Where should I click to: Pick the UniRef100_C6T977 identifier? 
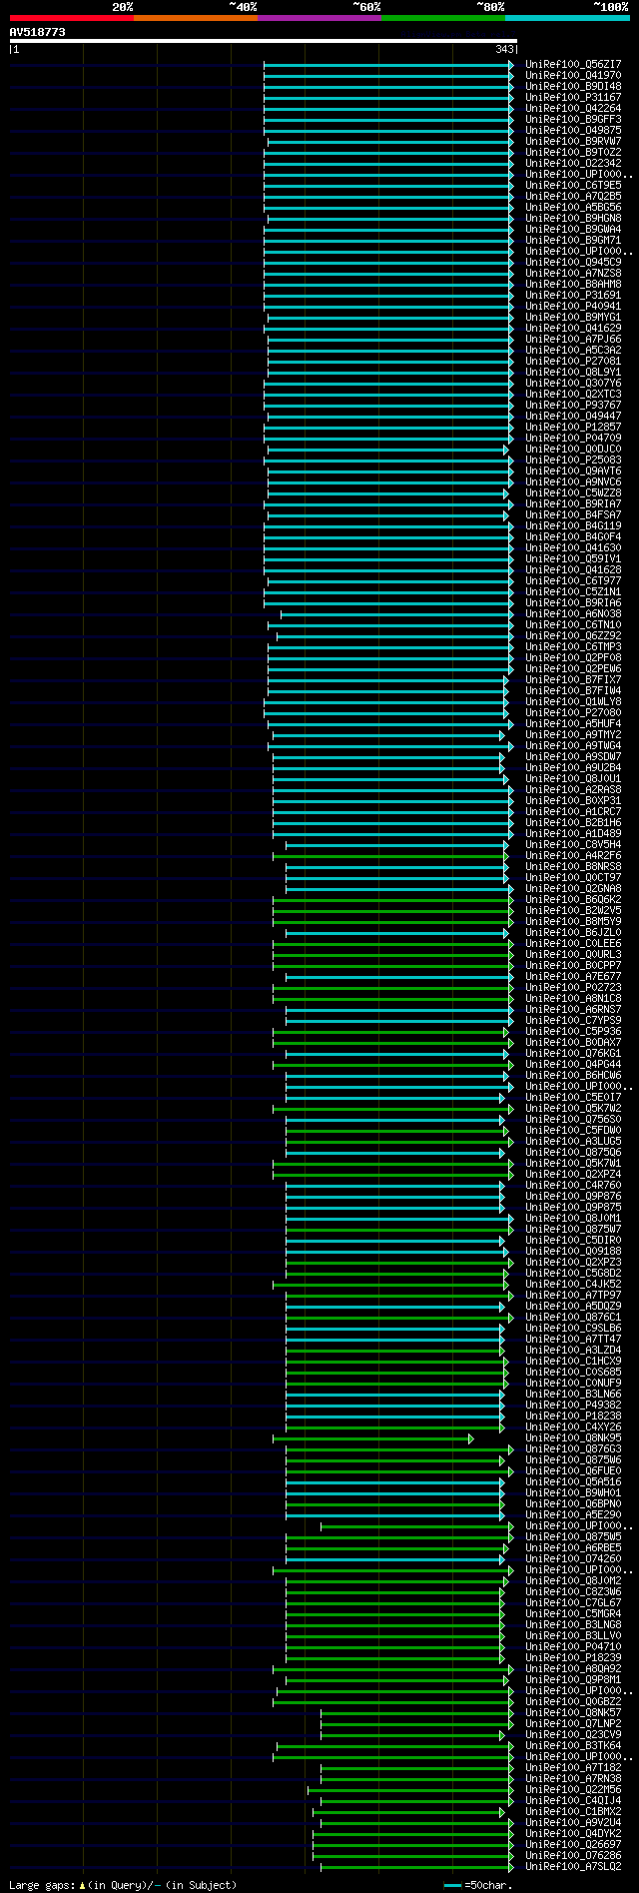coord(573,580)
